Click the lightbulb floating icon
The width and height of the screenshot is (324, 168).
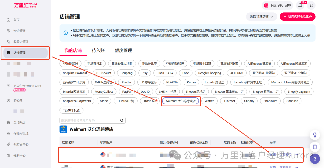pyautogui.click(x=315, y=135)
